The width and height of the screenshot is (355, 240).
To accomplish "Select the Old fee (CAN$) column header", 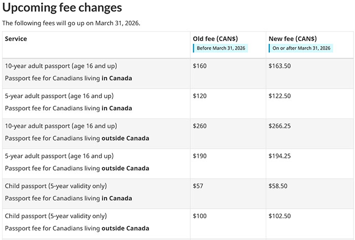I will (x=215, y=39).
